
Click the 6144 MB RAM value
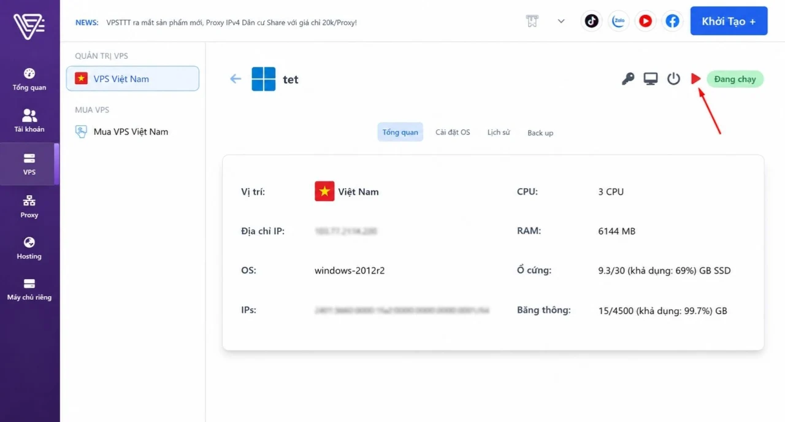click(x=617, y=231)
